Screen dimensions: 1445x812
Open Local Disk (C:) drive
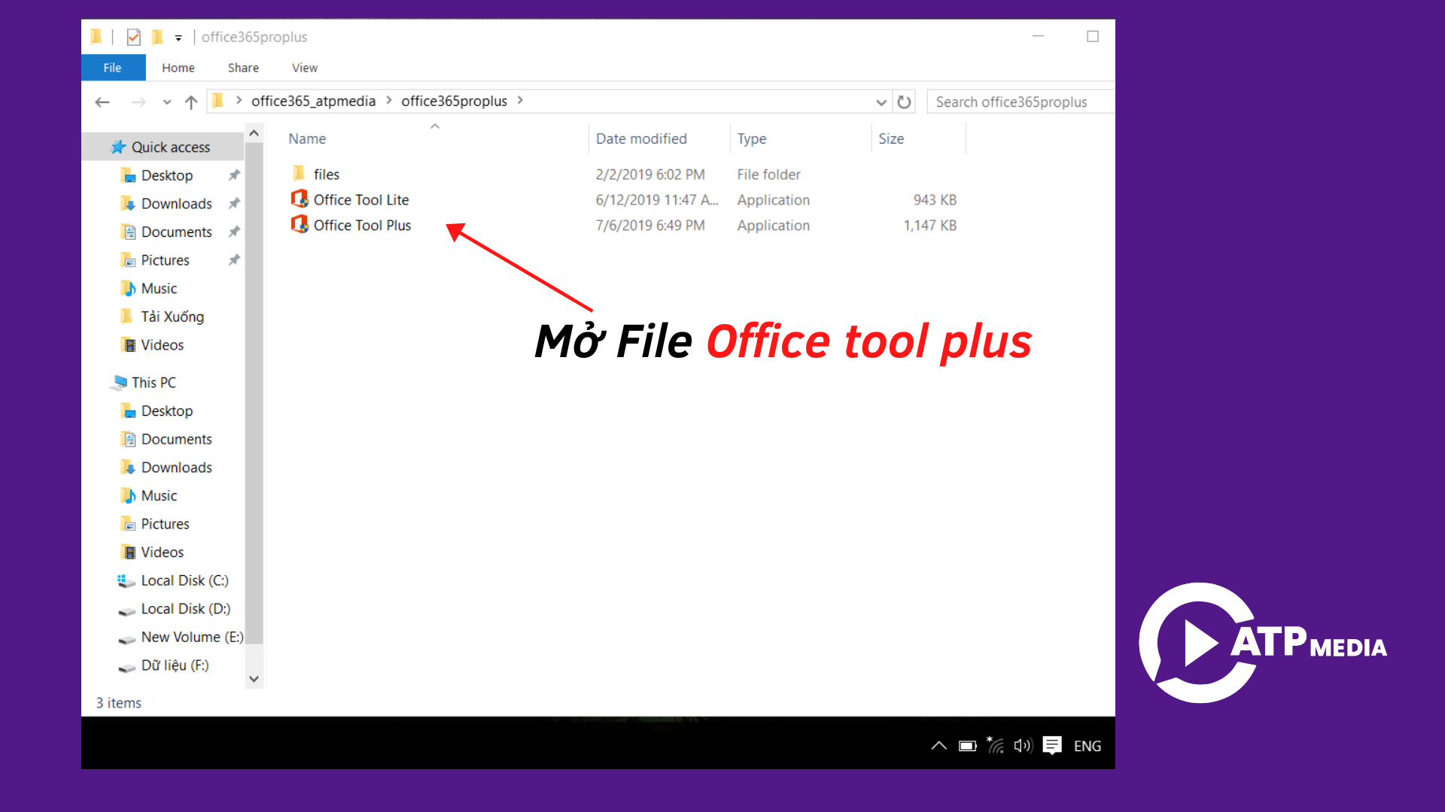184,580
